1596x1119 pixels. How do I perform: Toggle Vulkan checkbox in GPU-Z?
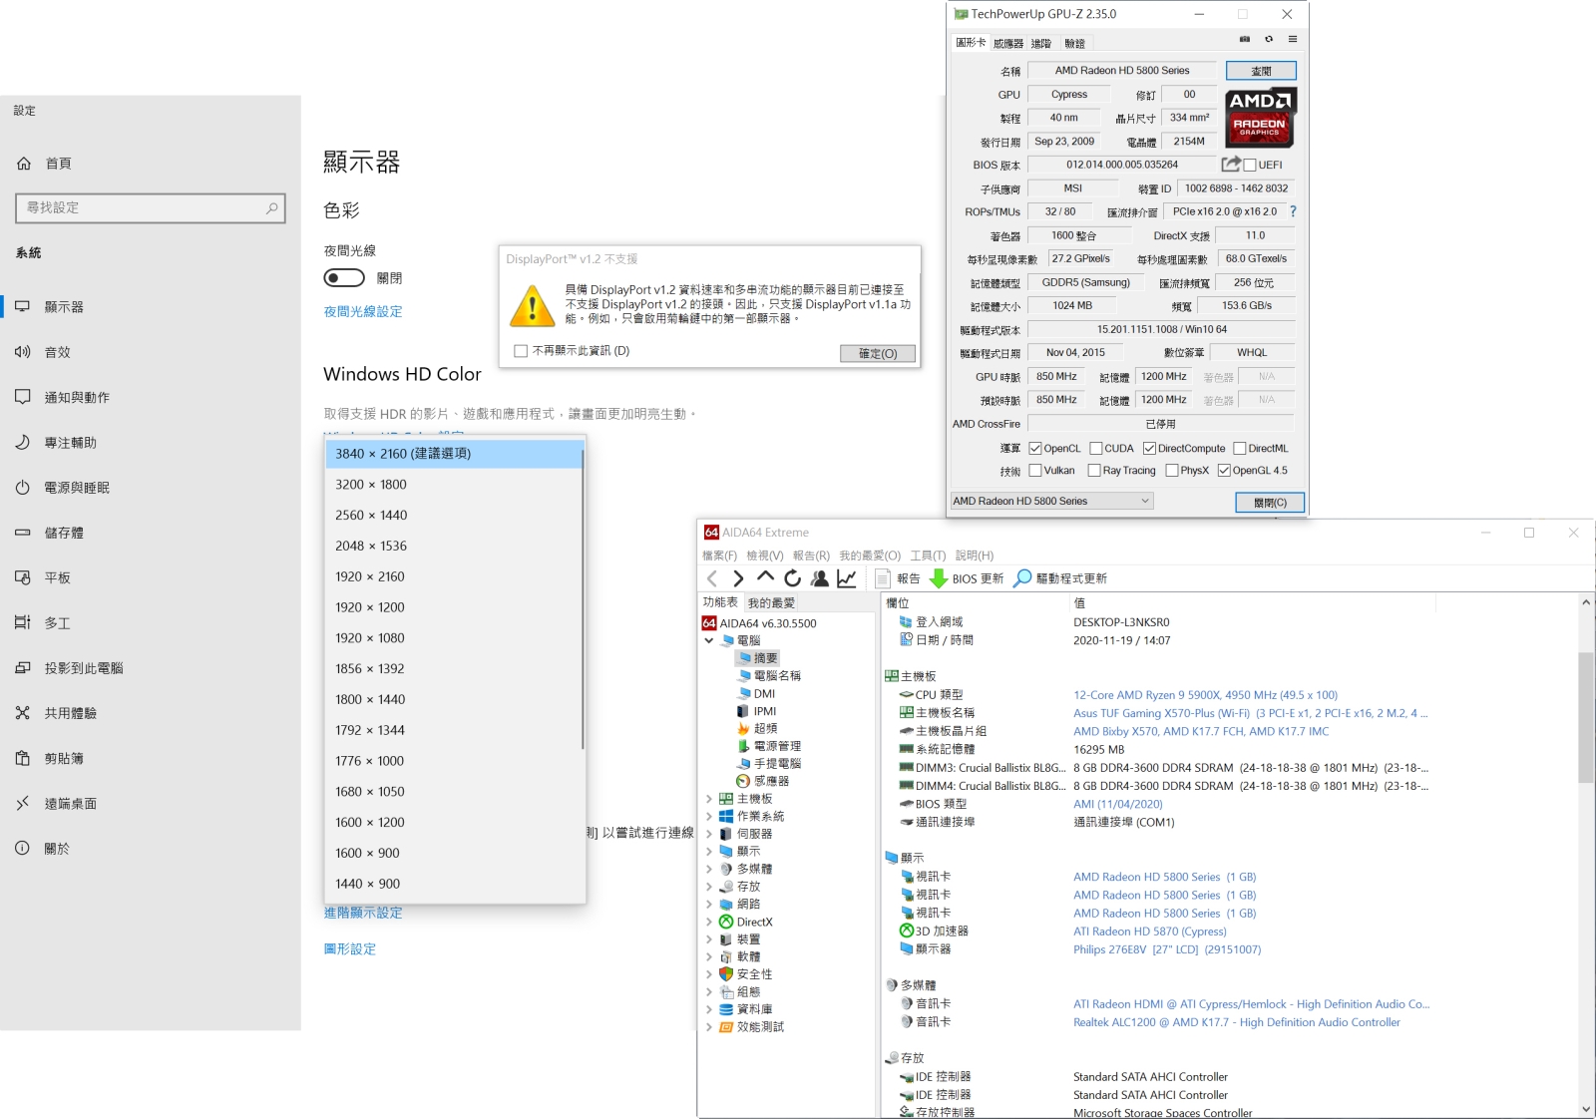[1035, 471]
